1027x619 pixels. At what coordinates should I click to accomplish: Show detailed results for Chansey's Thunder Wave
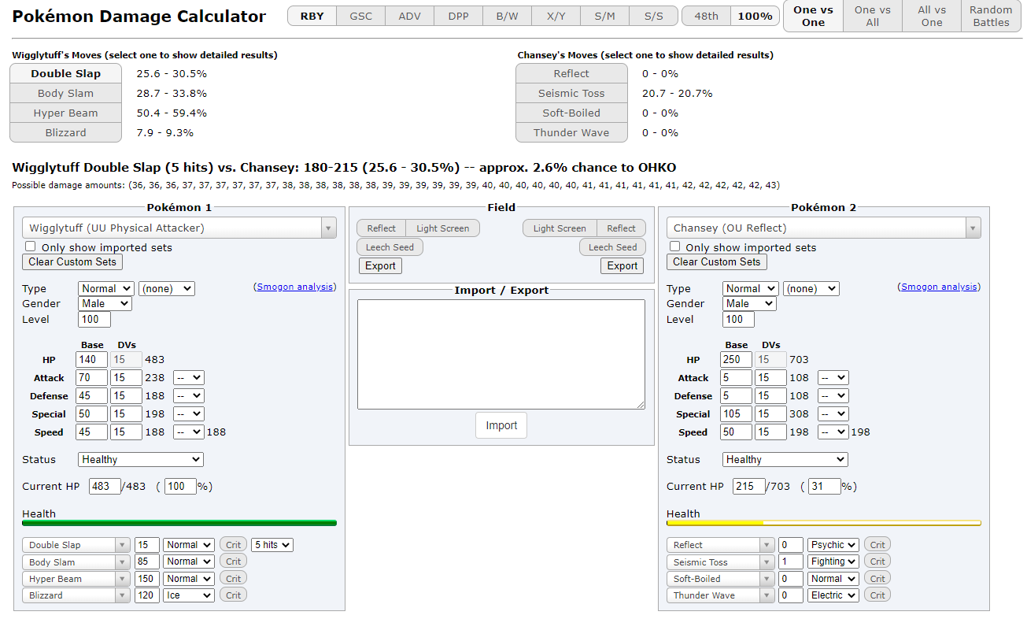(571, 132)
